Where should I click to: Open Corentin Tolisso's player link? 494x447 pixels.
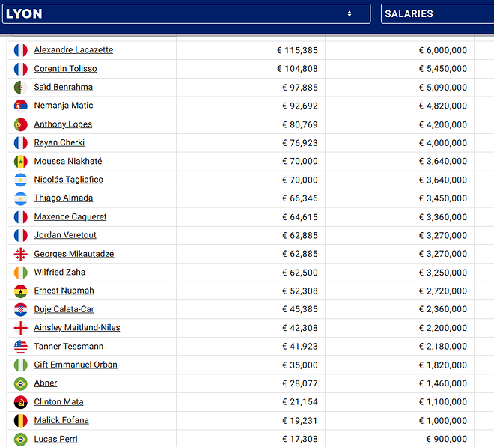click(66, 68)
